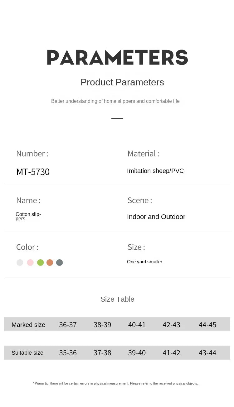Choose the green color swatch

pyautogui.click(x=40, y=262)
